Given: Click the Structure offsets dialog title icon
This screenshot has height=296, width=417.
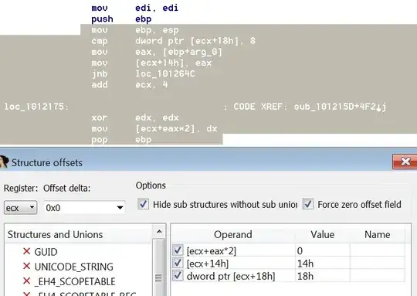Looking at the screenshot, I should click(4, 162).
